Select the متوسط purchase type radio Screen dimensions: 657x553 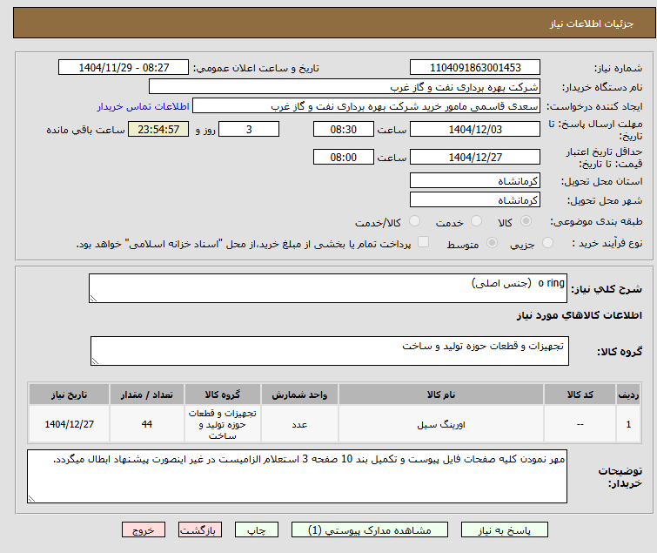pos(492,243)
